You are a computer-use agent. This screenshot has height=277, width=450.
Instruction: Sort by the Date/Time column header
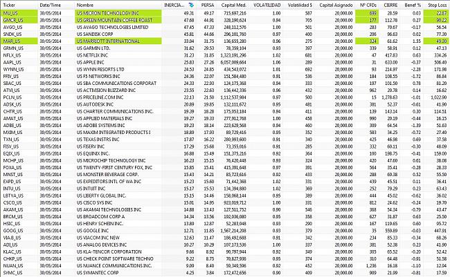[51, 5]
